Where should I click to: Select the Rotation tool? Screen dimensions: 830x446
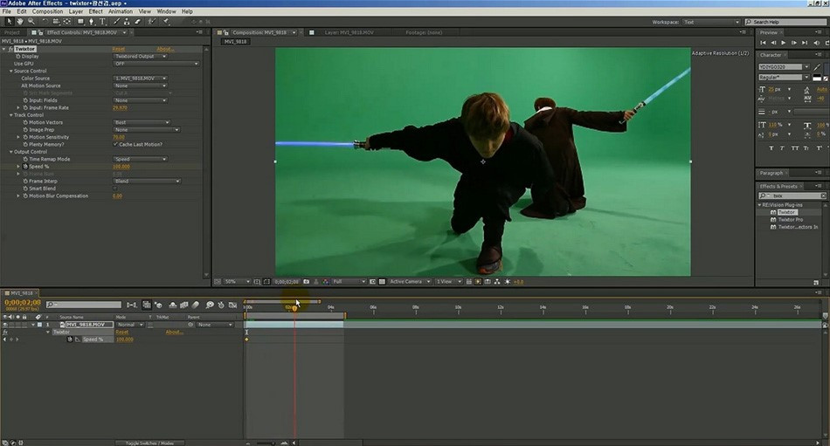coord(45,22)
